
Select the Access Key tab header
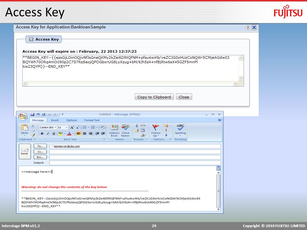[x=44, y=39]
